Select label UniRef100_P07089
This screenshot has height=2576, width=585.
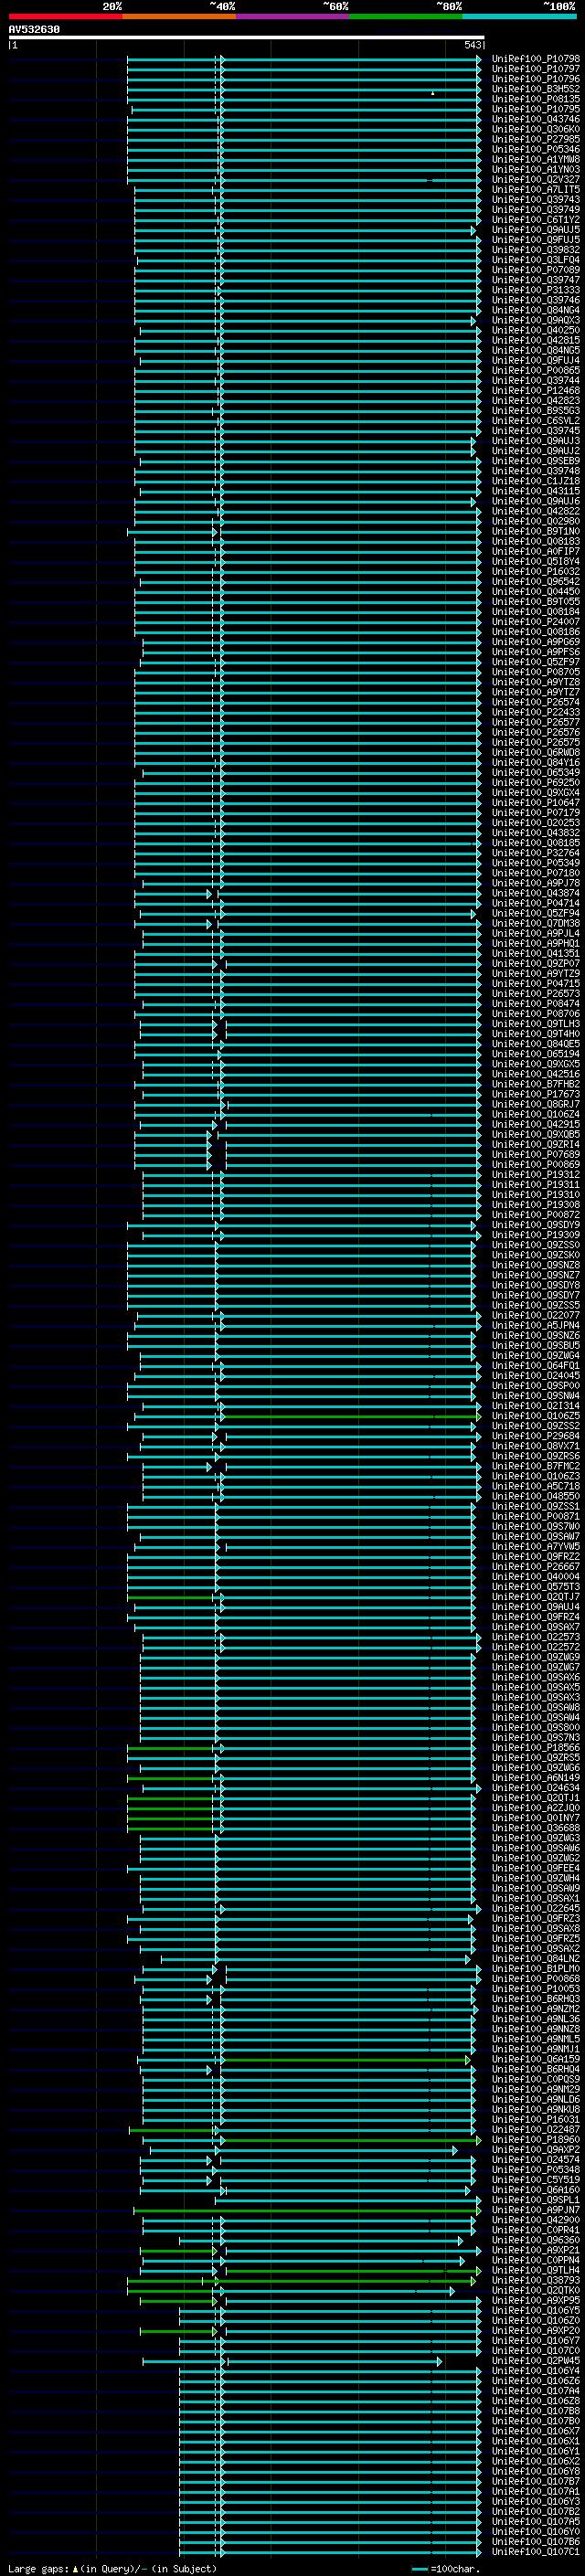tap(536, 270)
